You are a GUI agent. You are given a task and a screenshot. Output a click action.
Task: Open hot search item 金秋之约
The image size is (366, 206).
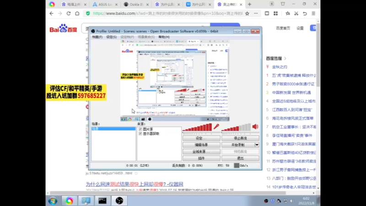(x=280, y=67)
